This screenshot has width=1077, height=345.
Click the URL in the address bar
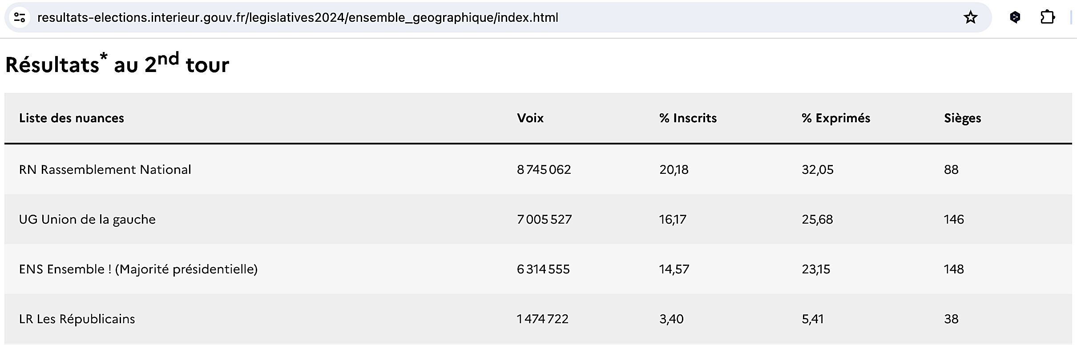[297, 18]
